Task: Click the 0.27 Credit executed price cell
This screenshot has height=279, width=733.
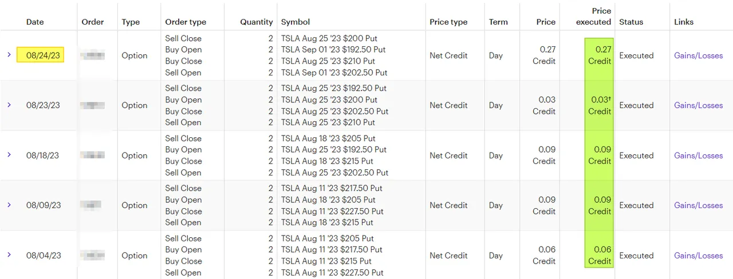Action: tap(599, 55)
